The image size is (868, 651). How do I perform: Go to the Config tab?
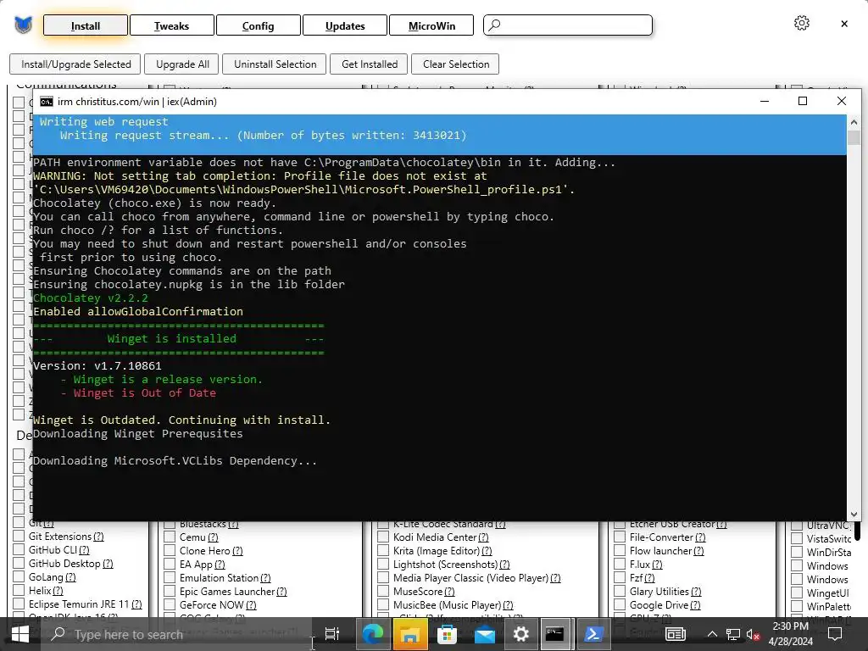(258, 25)
